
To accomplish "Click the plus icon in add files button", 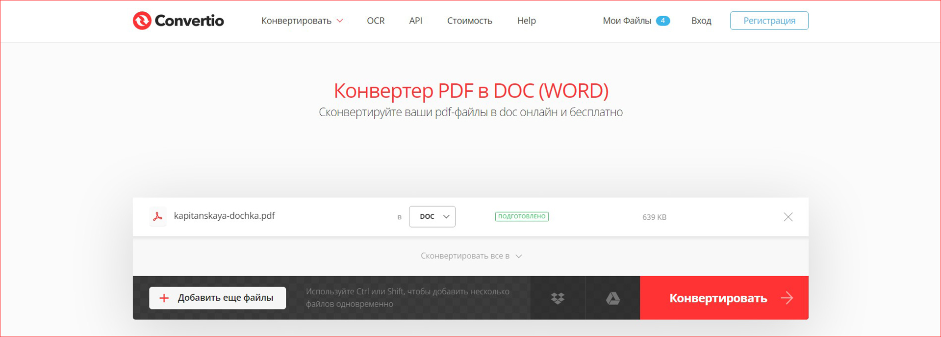I will pyautogui.click(x=164, y=298).
